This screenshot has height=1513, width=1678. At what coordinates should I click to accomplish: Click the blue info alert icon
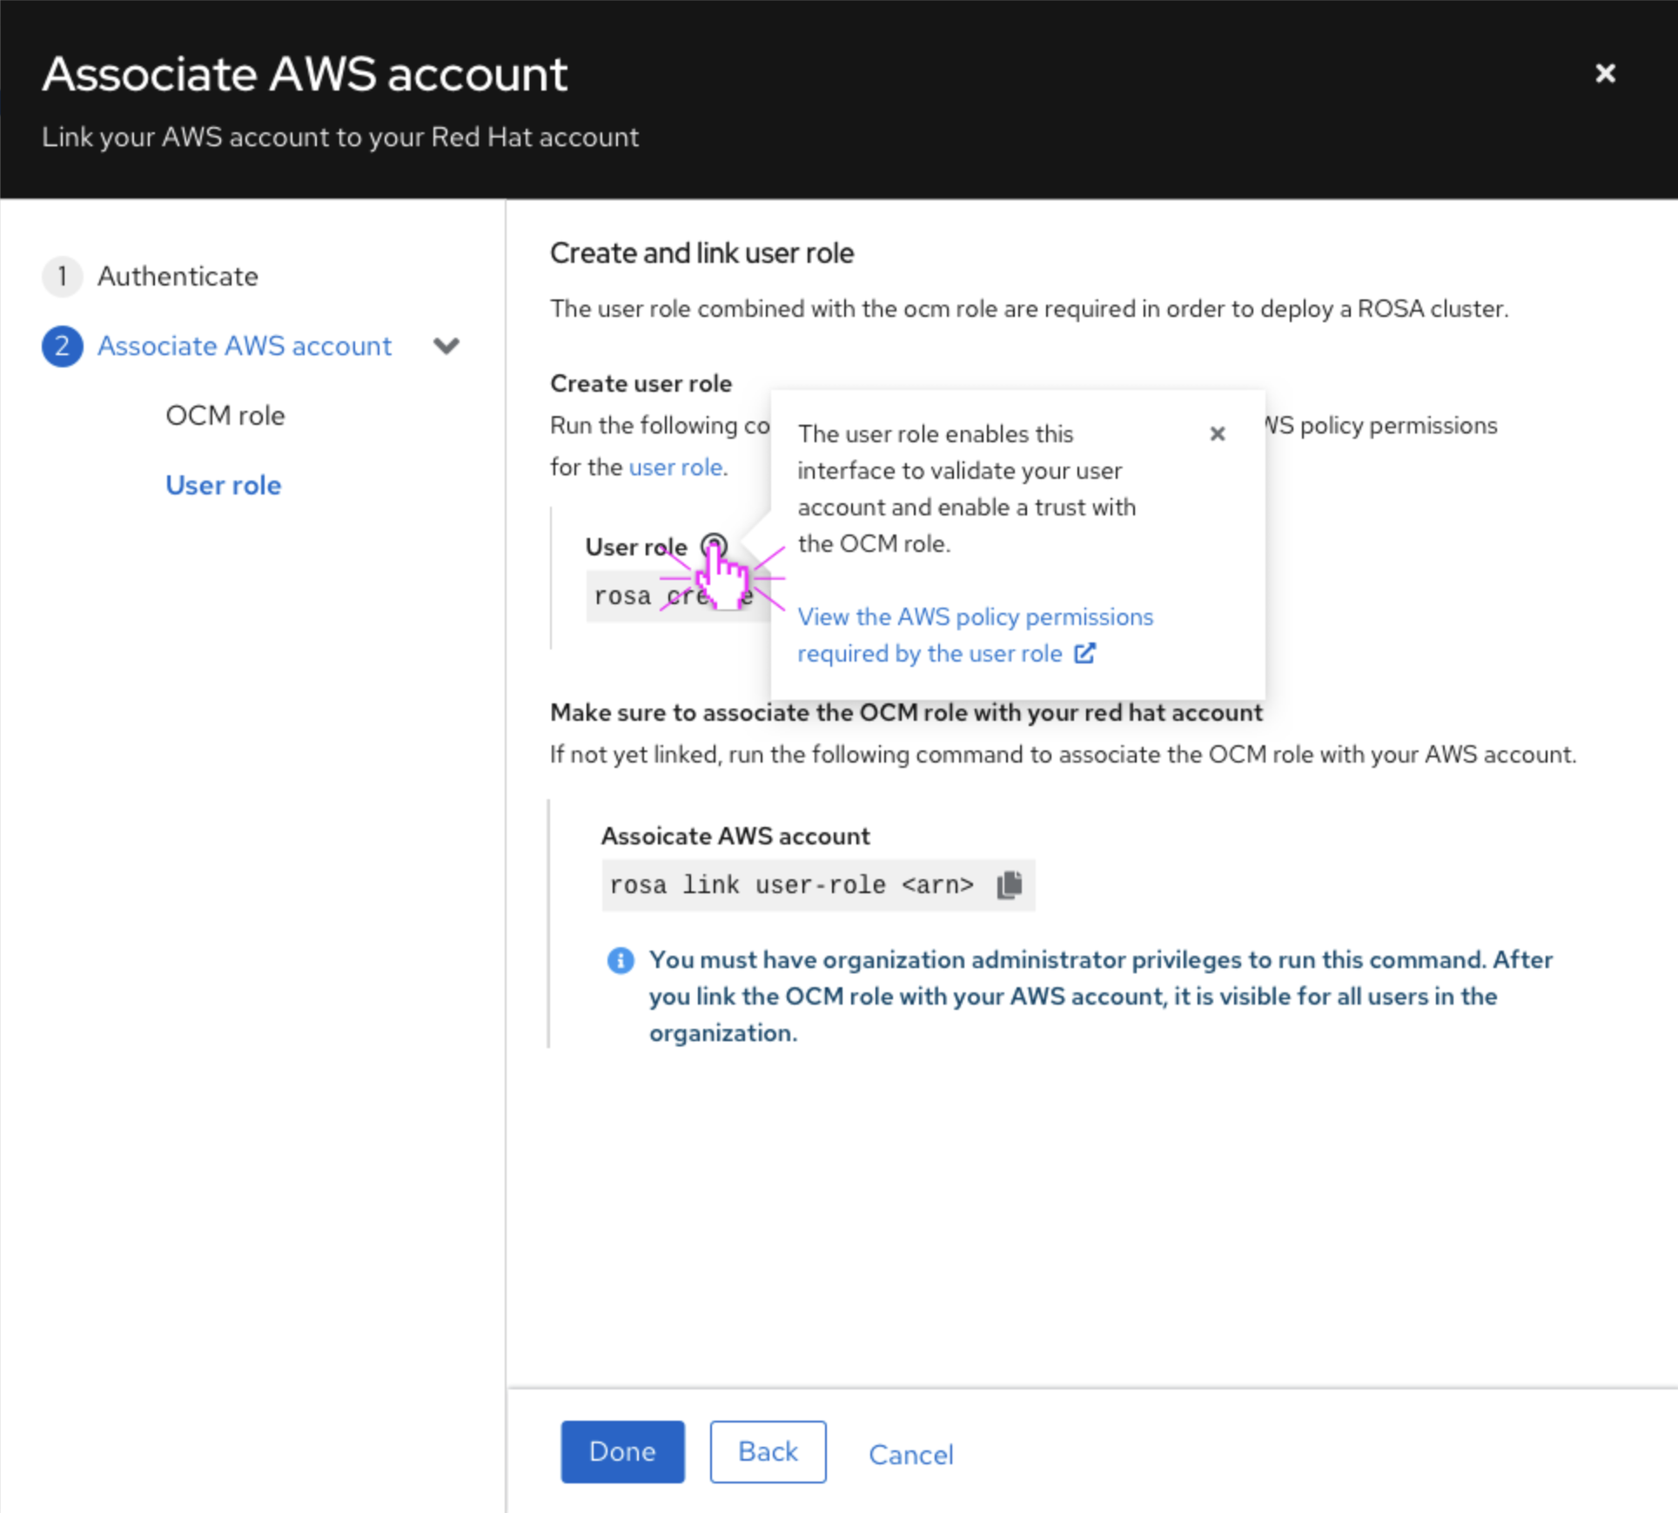(x=620, y=960)
